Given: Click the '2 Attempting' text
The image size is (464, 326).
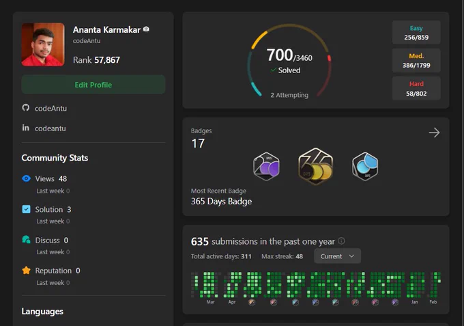Looking at the screenshot, I should (x=289, y=95).
